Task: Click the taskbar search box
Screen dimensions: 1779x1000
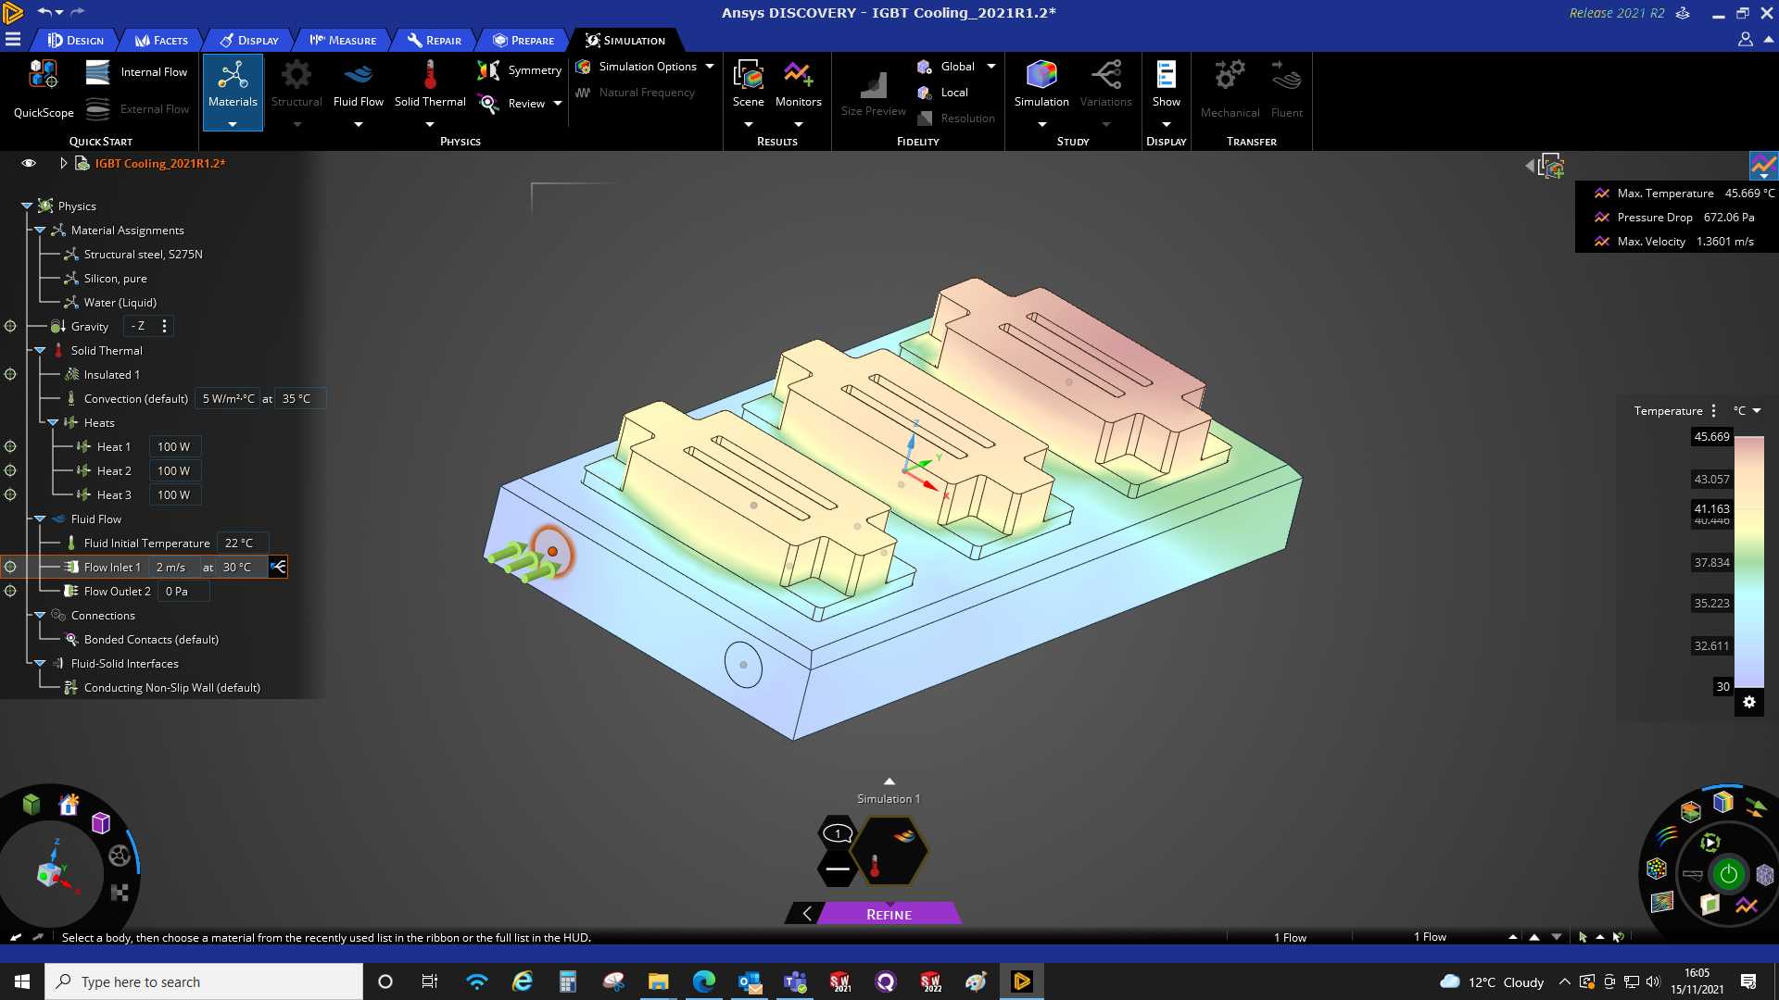Action: point(204,981)
